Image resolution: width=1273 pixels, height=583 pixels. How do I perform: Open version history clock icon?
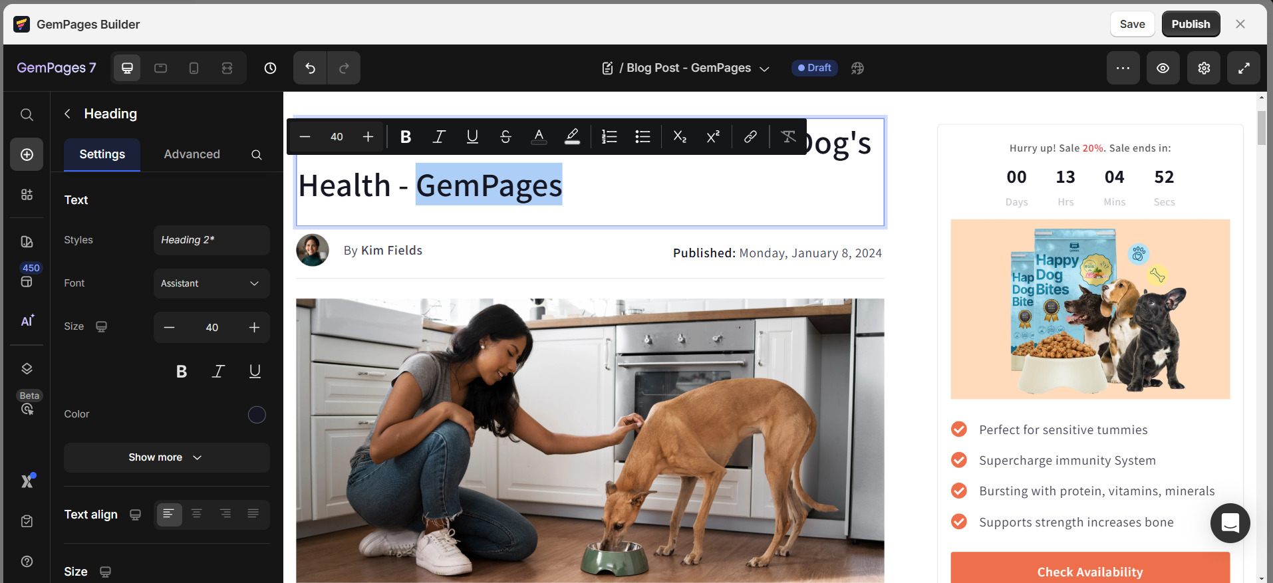pos(270,68)
